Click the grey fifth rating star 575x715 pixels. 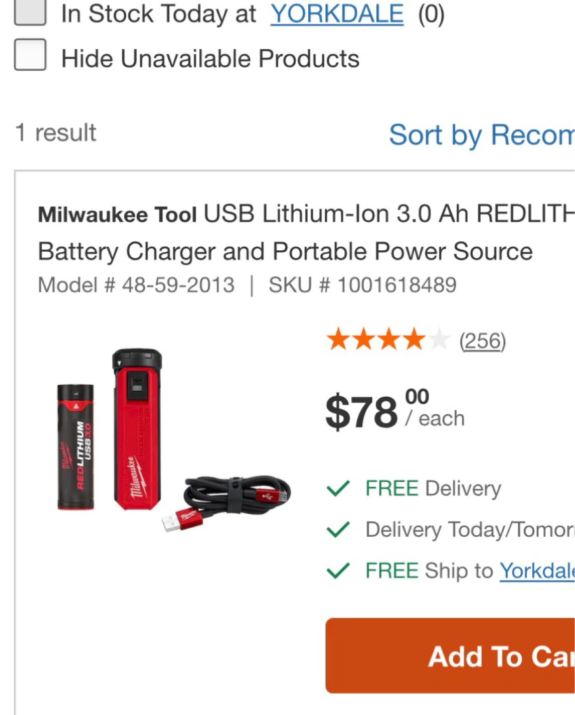438,340
